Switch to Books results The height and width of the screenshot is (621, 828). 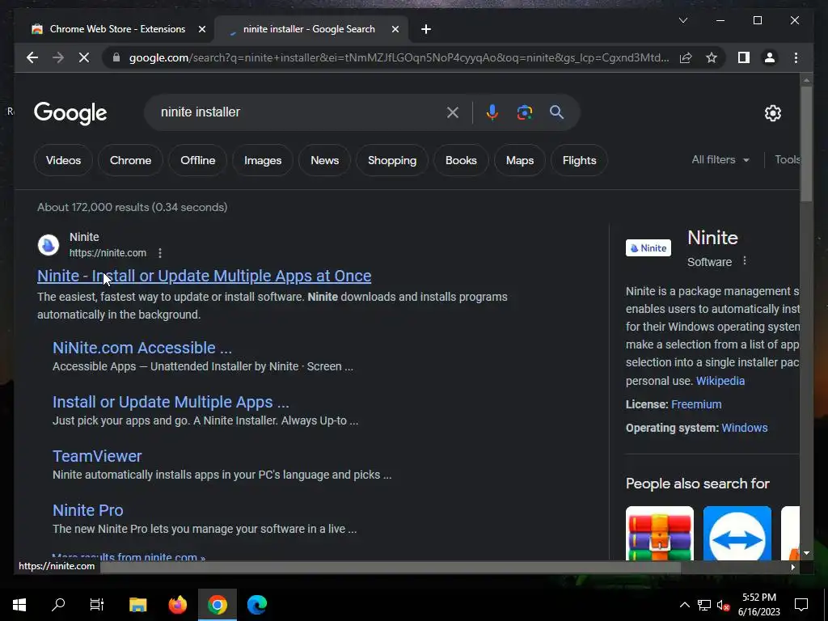tap(460, 160)
